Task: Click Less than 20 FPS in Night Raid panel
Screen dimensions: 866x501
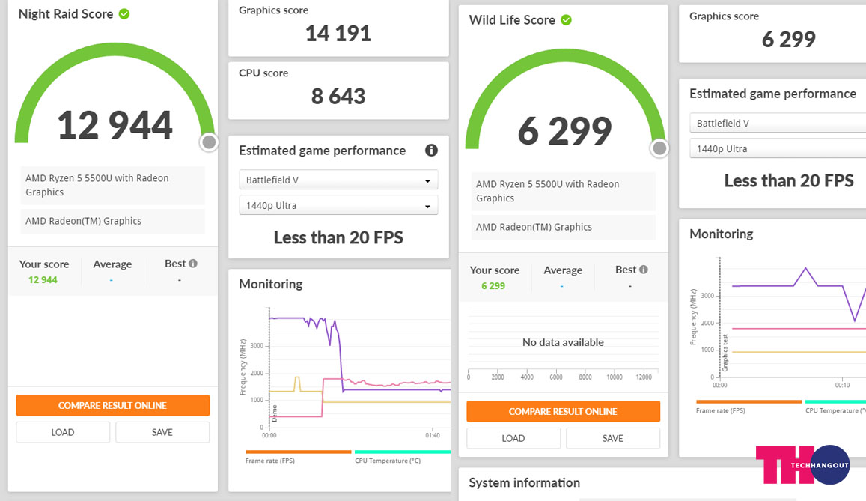Action: (x=338, y=237)
